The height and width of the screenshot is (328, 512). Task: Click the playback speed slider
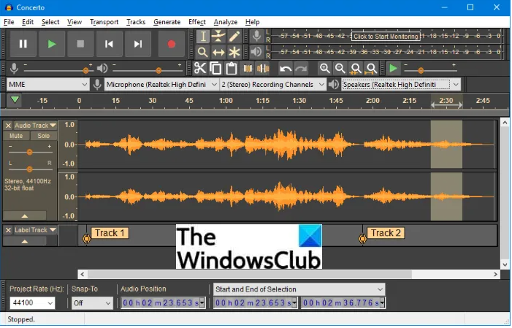(x=430, y=70)
